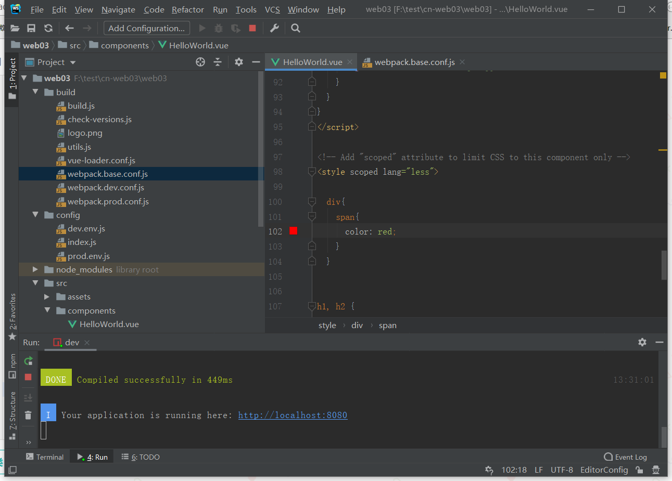Click the 102:18 cursor position indicator

click(514, 470)
